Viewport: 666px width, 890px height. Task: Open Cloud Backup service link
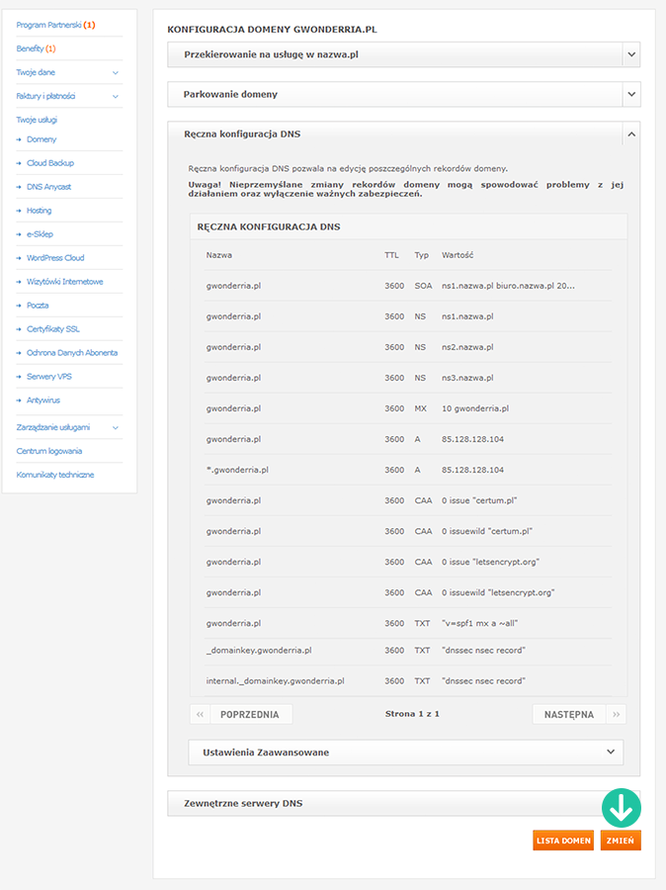coord(50,163)
